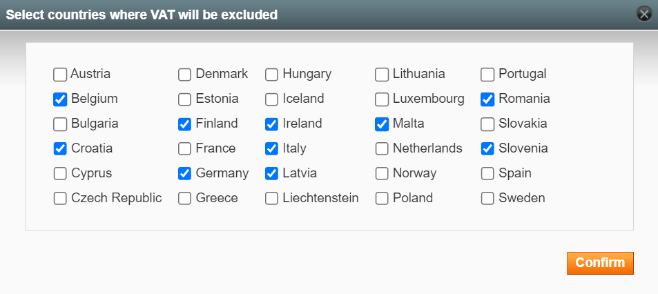Disable the Ireland checkbox
The width and height of the screenshot is (658, 294).
tap(272, 124)
